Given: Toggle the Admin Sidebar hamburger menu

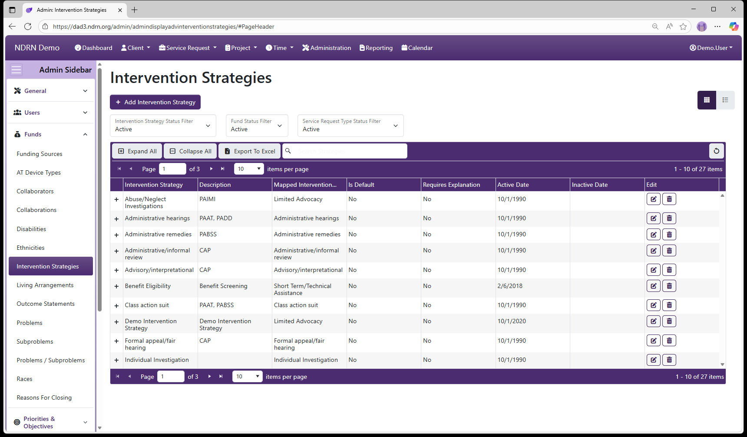Looking at the screenshot, I should 17,70.
